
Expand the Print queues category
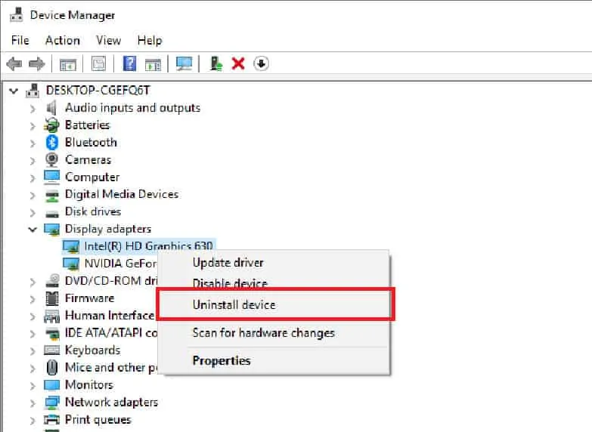[33, 421]
